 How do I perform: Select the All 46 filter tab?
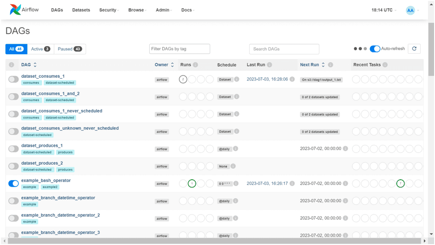point(17,49)
